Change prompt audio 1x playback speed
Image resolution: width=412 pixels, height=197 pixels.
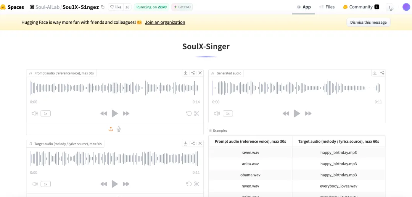click(x=45, y=113)
